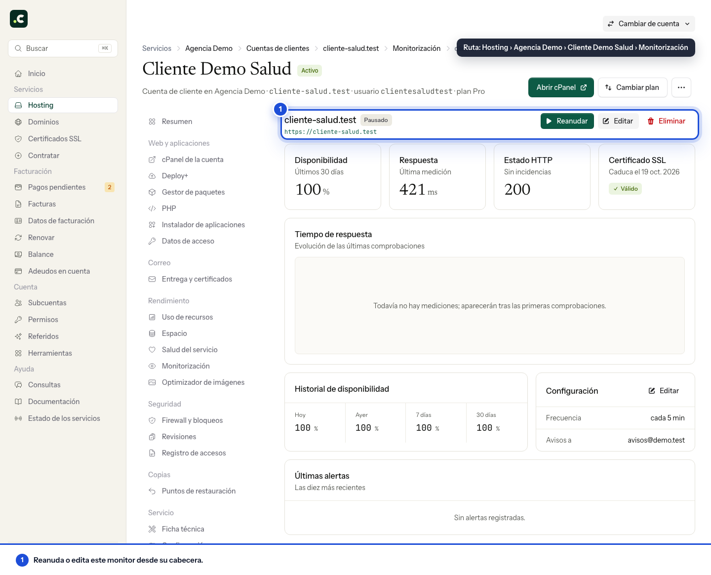711x575 pixels.
Task: Open Resumen in the account menu
Action: [204, 122]
